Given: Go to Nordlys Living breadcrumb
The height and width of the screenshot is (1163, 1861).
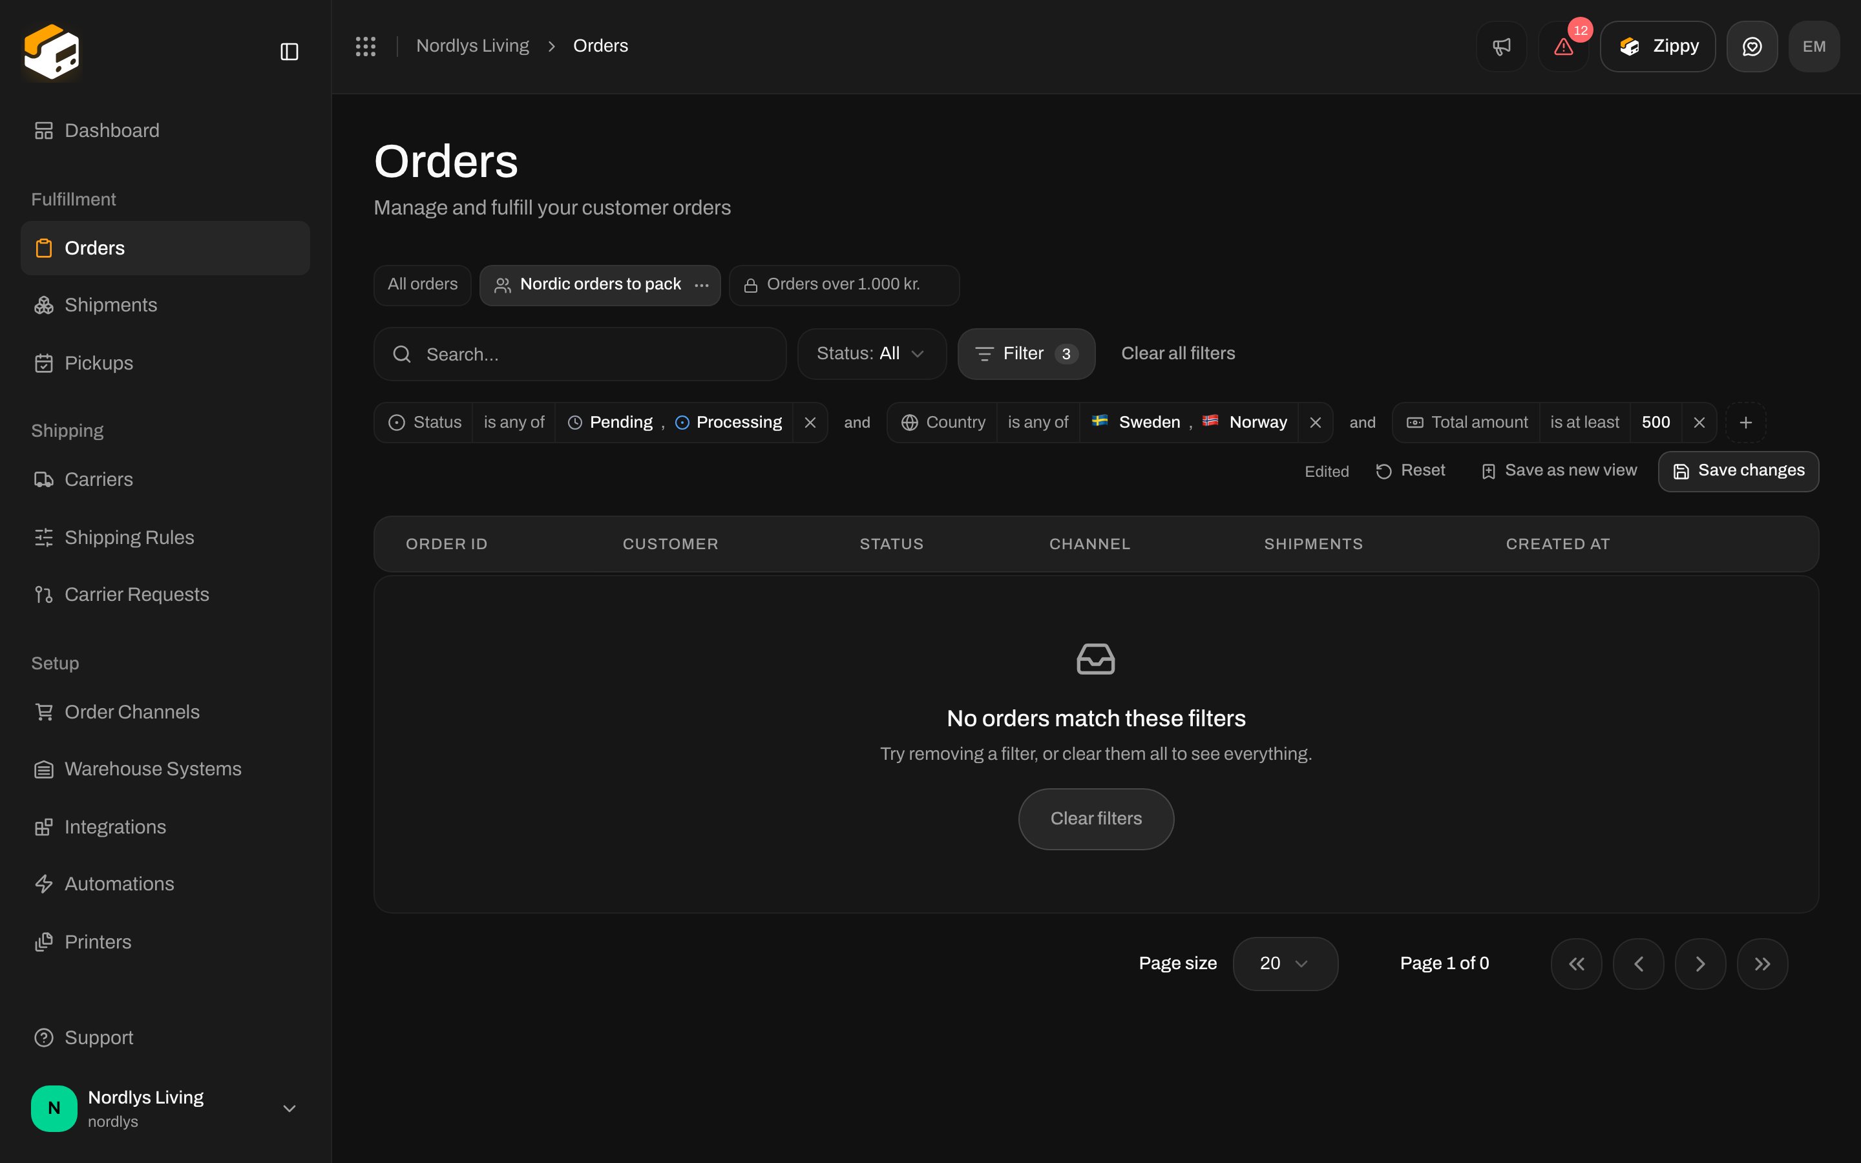Looking at the screenshot, I should pos(472,46).
